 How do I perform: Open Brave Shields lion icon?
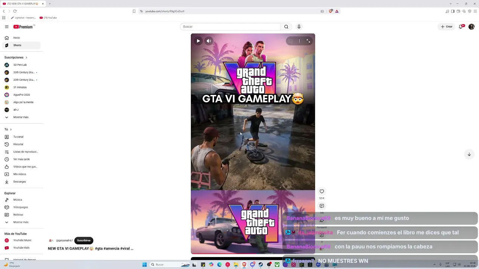coord(331,11)
